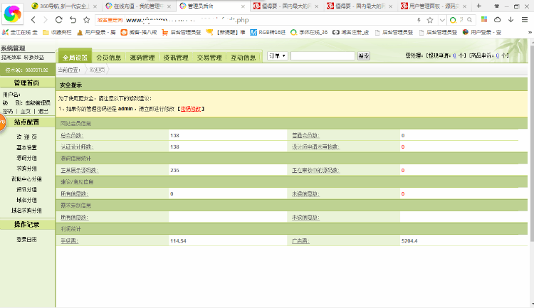Open 欢迎页 in the sidebar
534x308 pixels.
tap(26, 137)
